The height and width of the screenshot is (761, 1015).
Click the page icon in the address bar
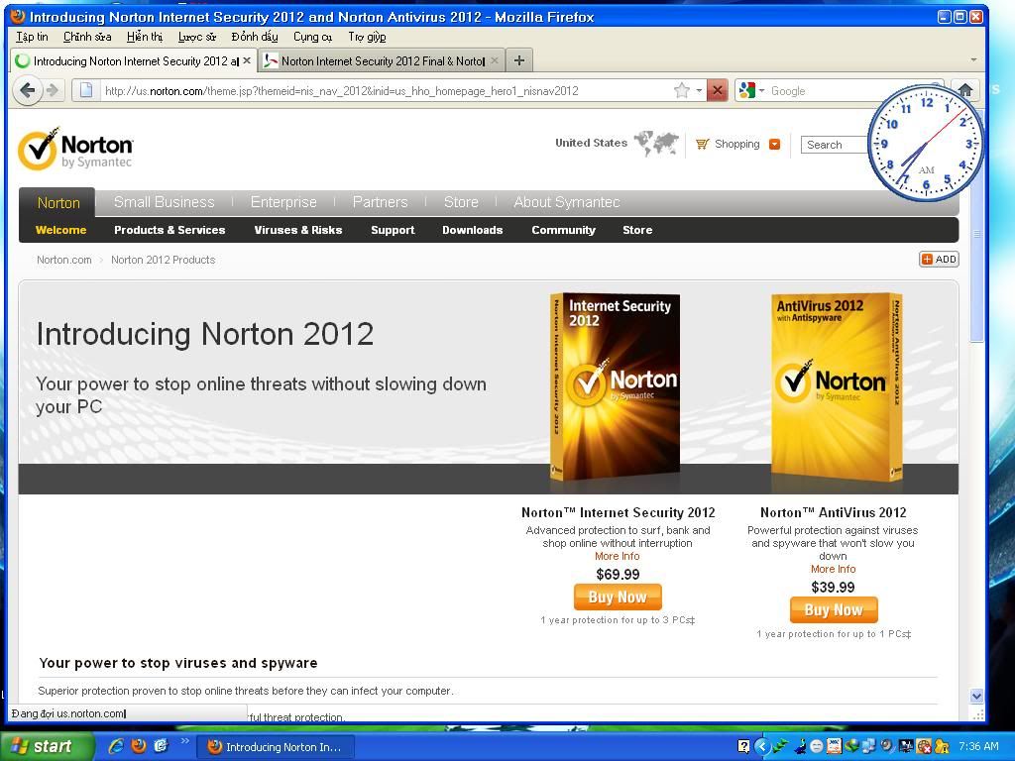tap(86, 90)
